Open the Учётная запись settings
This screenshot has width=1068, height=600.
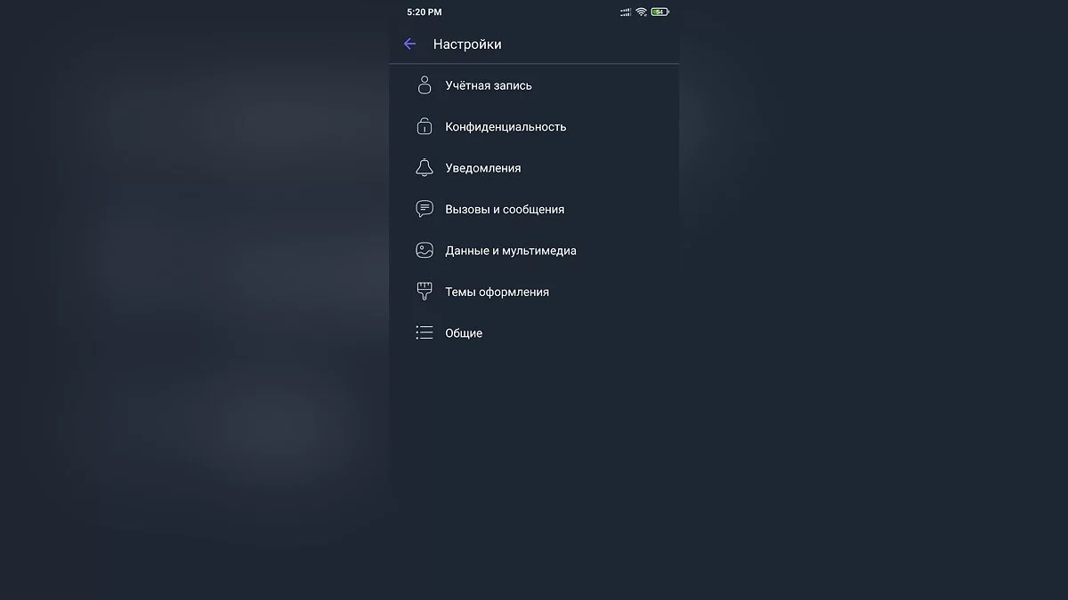pyautogui.click(x=489, y=85)
